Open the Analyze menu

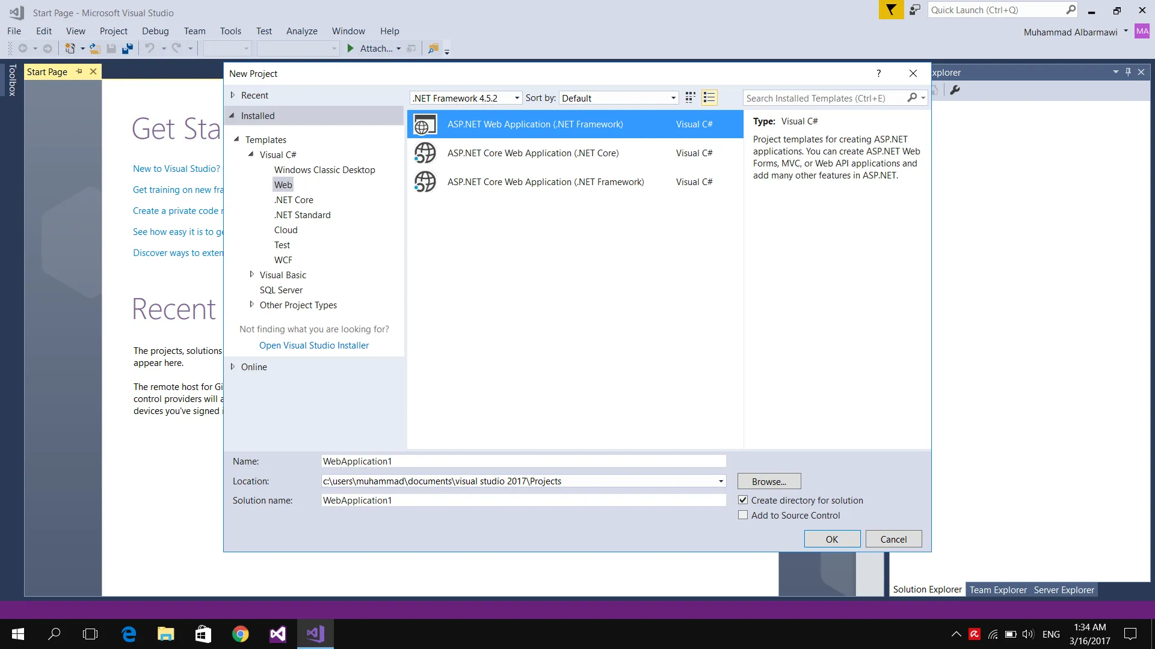[301, 31]
